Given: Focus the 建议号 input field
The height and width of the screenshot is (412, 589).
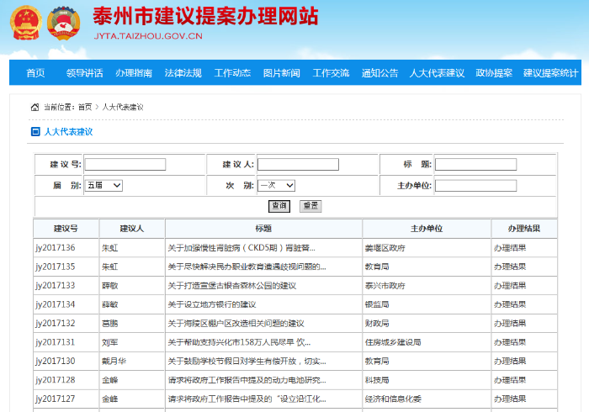Looking at the screenshot, I should coord(125,164).
